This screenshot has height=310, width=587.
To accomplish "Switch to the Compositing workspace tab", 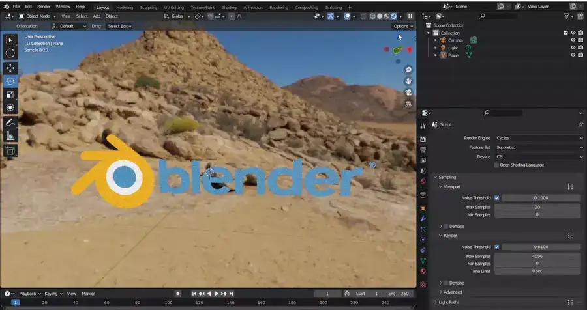I will [x=307, y=7].
